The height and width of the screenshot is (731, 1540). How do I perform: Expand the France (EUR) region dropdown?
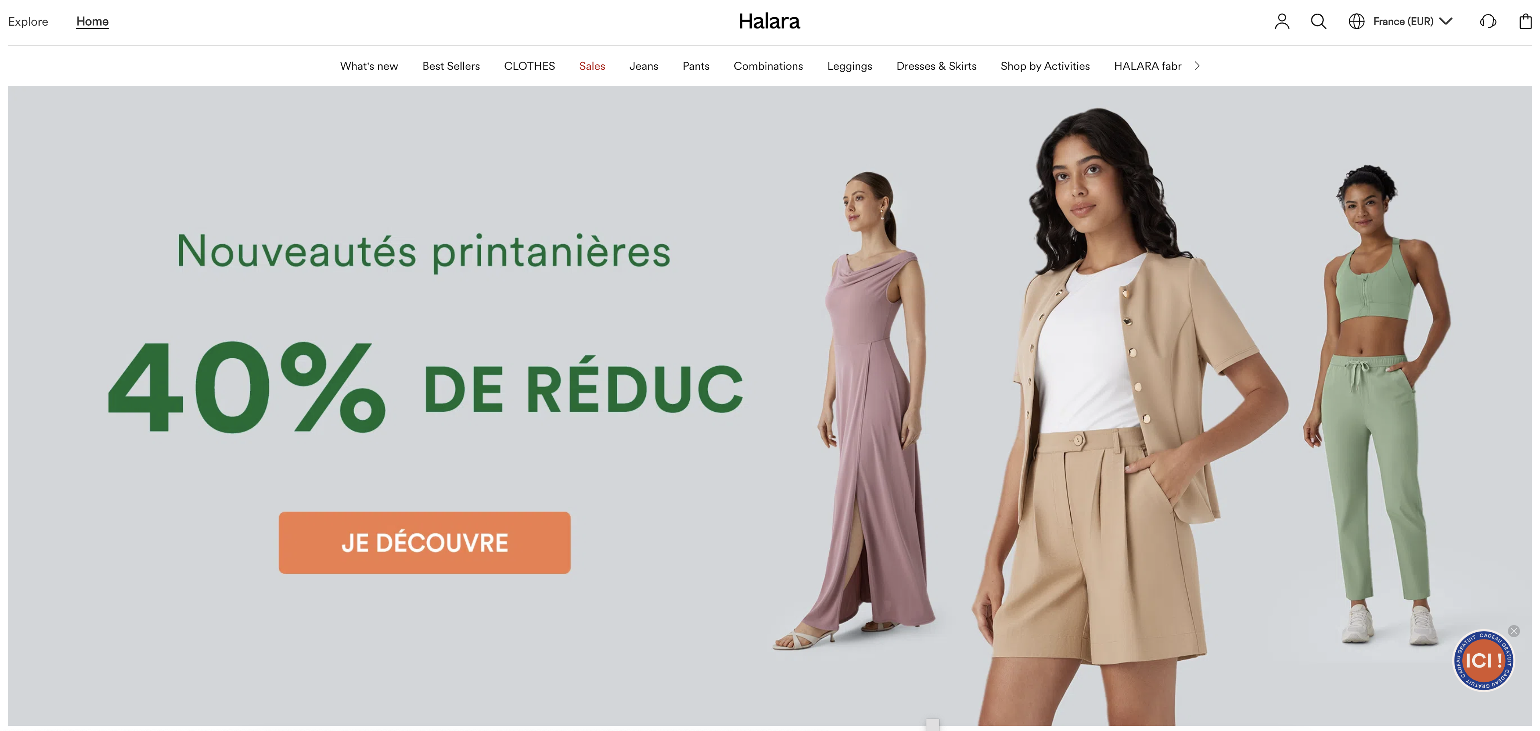click(1412, 22)
